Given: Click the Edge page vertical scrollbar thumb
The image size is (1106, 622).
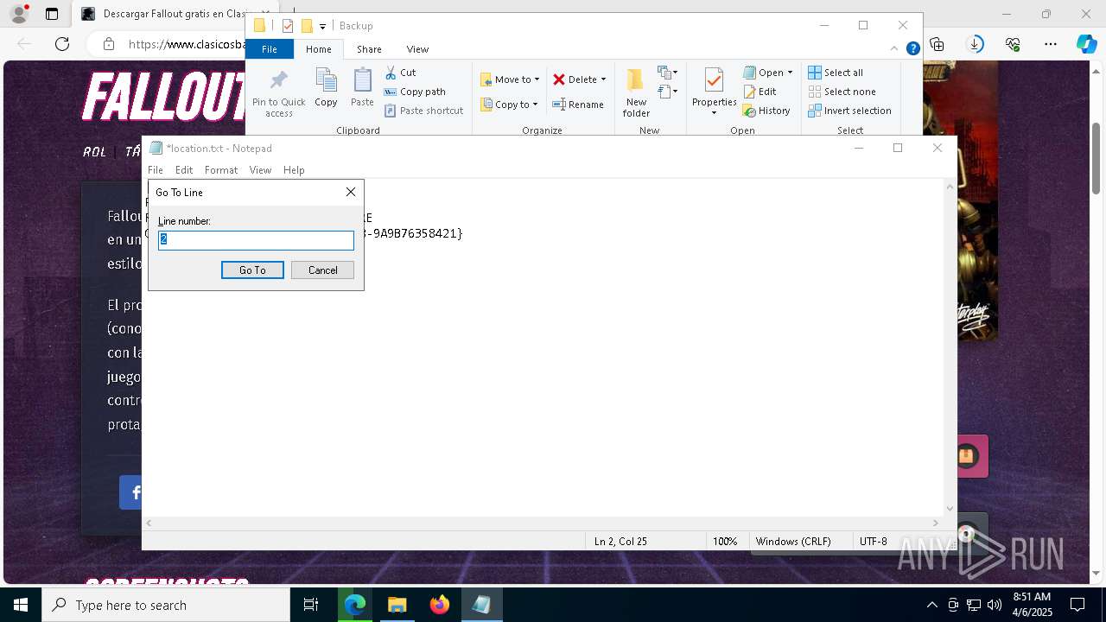Looking at the screenshot, I should pyautogui.click(x=1096, y=158).
